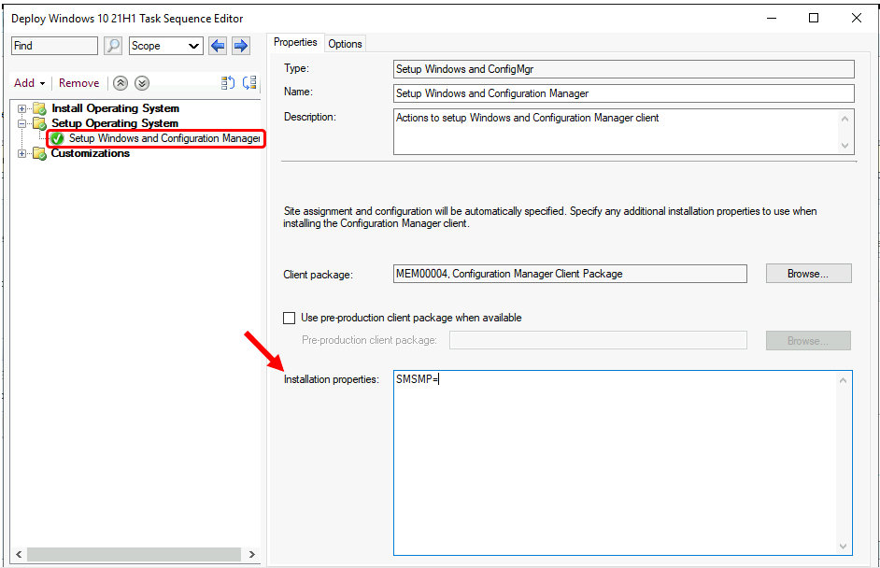880x568 pixels.
Task: Switch to the Options tab
Action: [345, 44]
